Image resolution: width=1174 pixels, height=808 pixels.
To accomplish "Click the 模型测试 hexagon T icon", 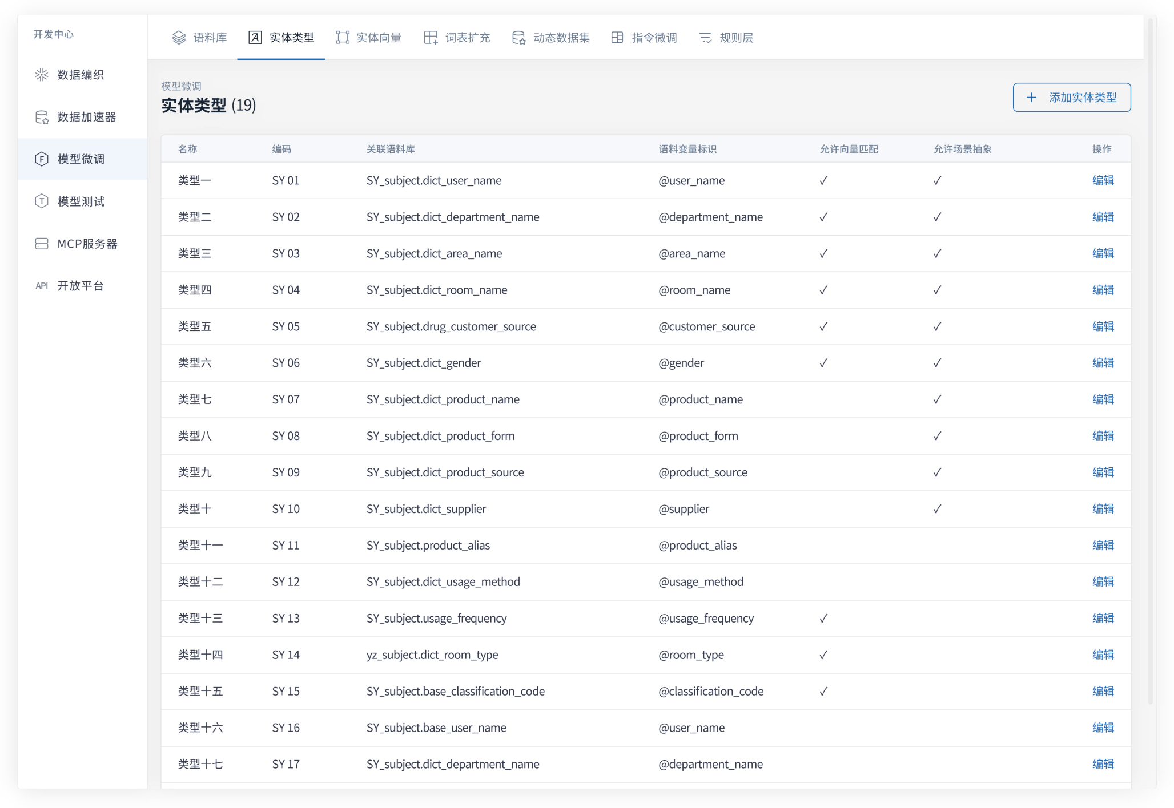I will (42, 201).
